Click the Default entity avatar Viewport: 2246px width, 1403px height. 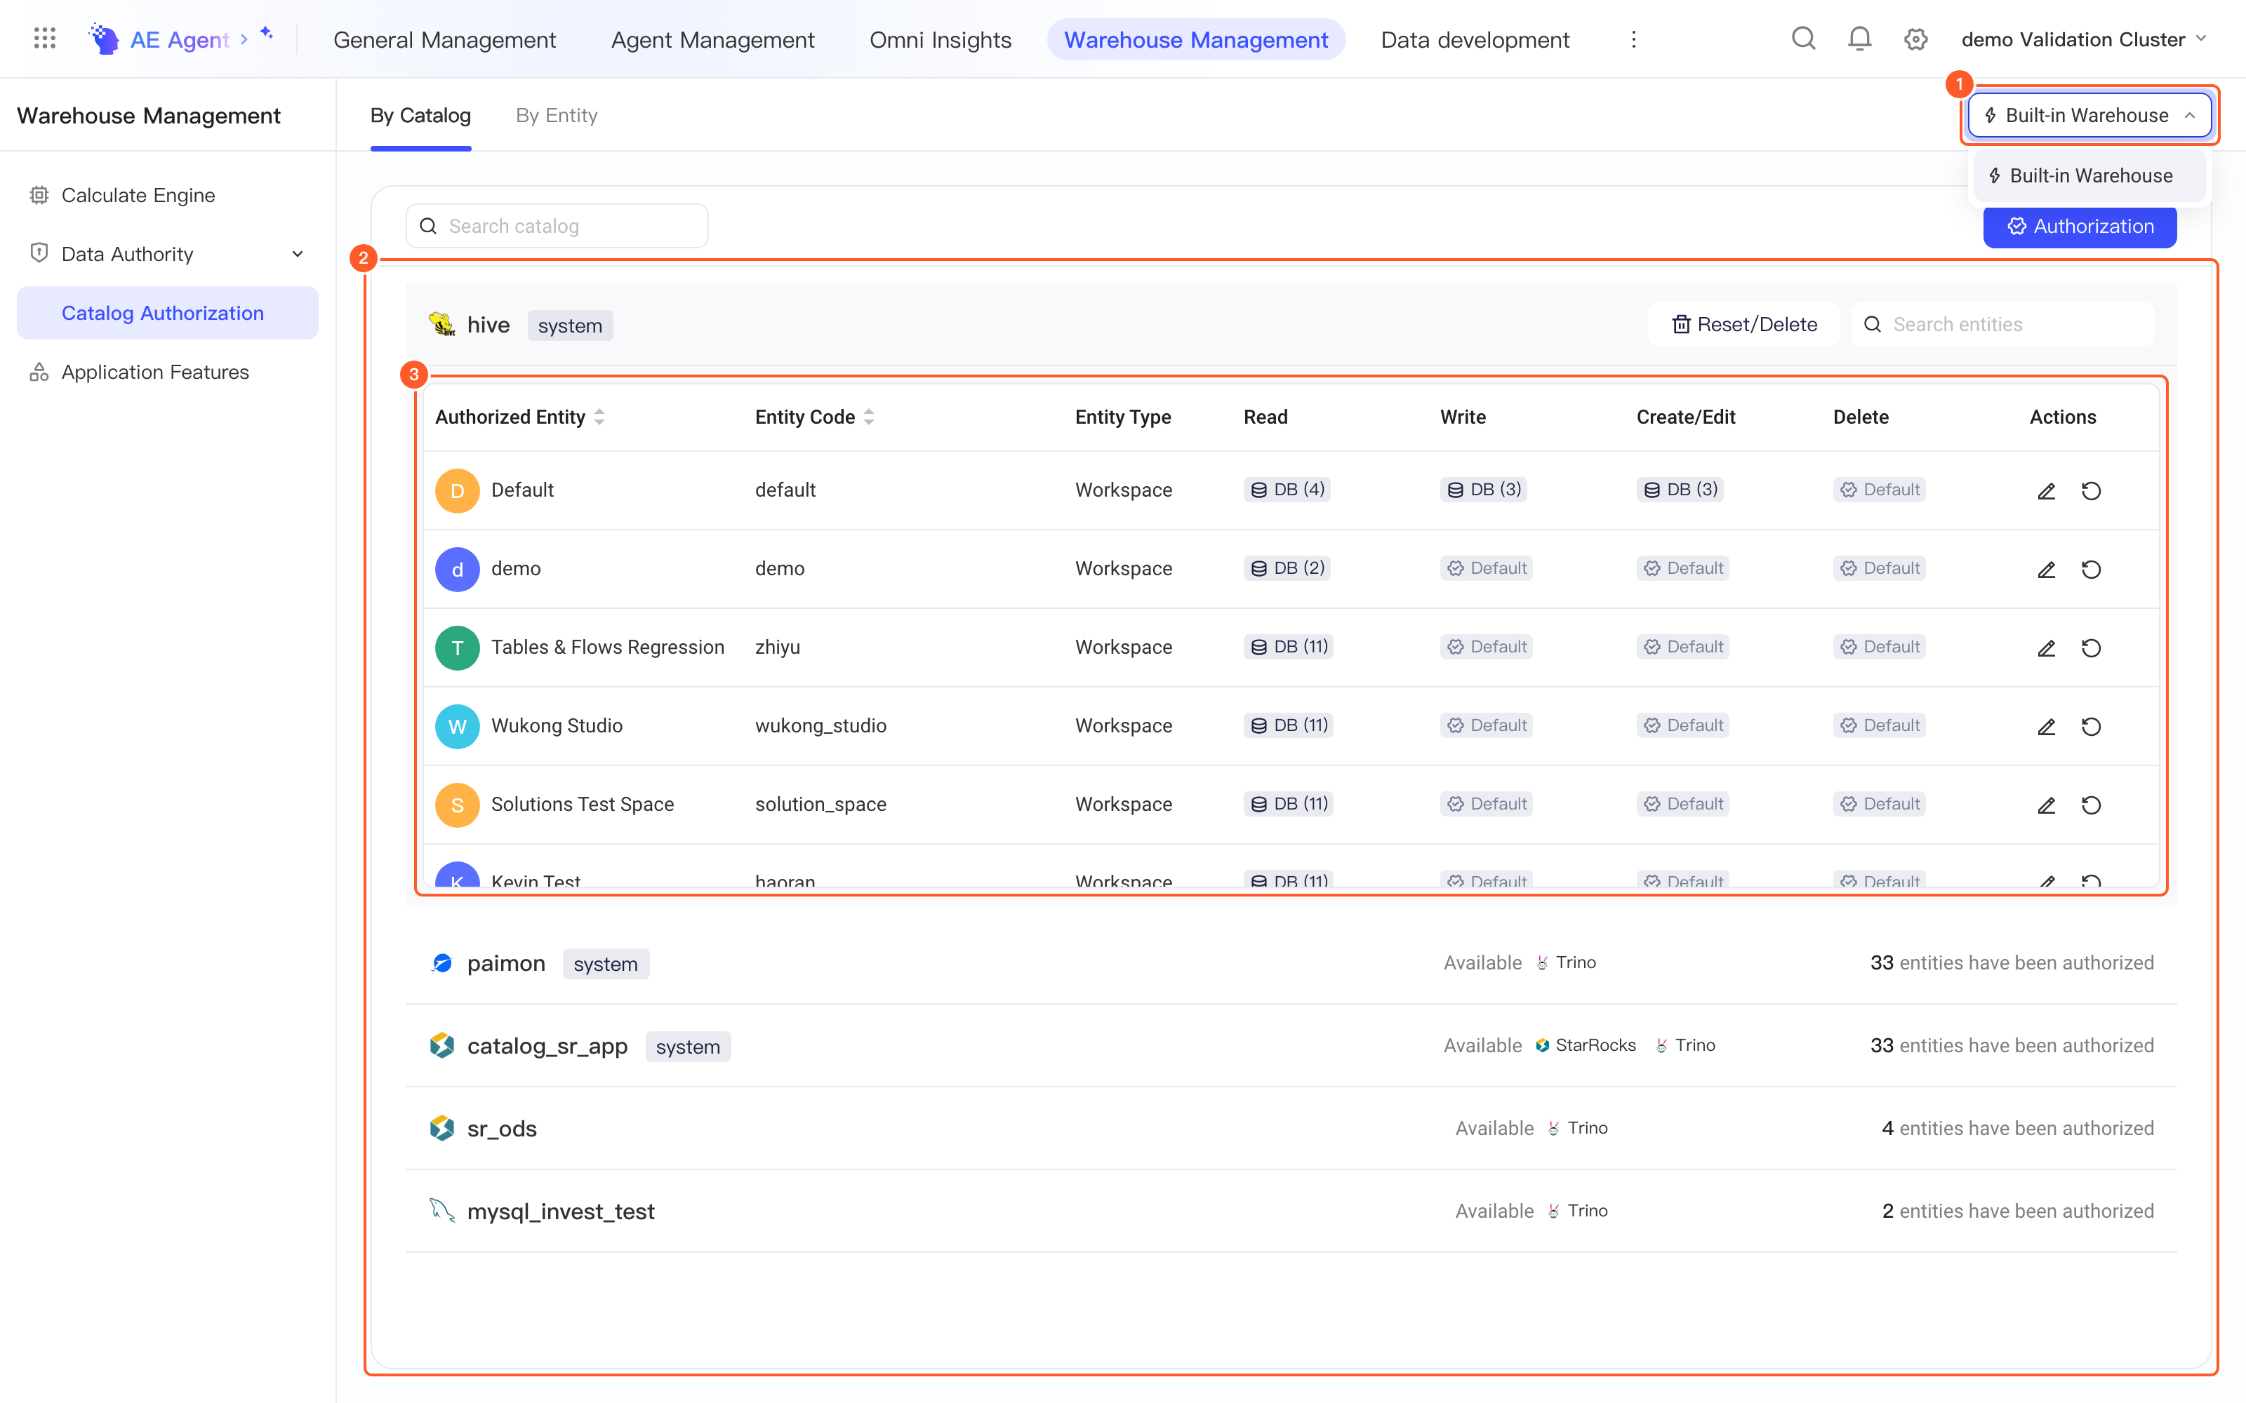pyautogui.click(x=457, y=491)
